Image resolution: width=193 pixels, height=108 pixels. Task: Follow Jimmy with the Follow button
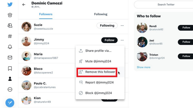[x=109, y=40]
